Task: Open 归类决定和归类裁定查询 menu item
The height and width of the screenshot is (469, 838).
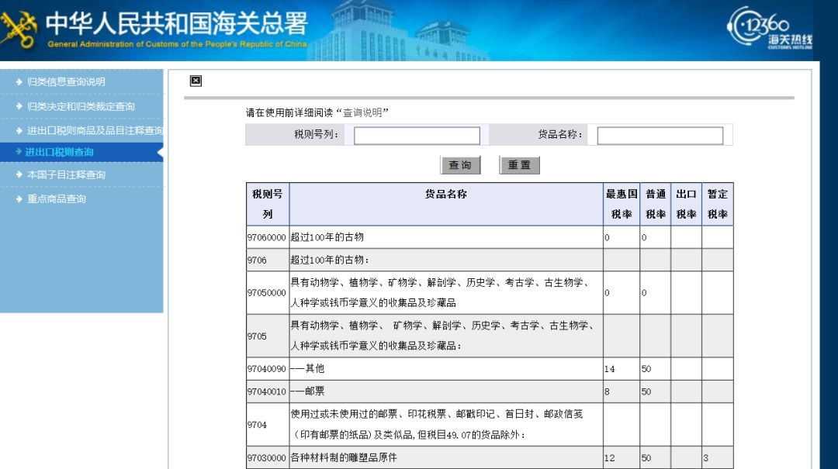Action: [81, 106]
